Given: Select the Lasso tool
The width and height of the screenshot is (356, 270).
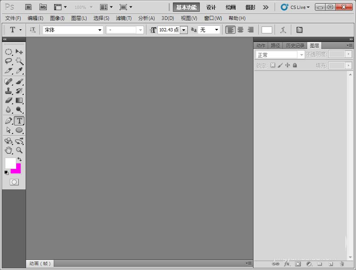Looking at the screenshot, I should click(x=8, y=61).
